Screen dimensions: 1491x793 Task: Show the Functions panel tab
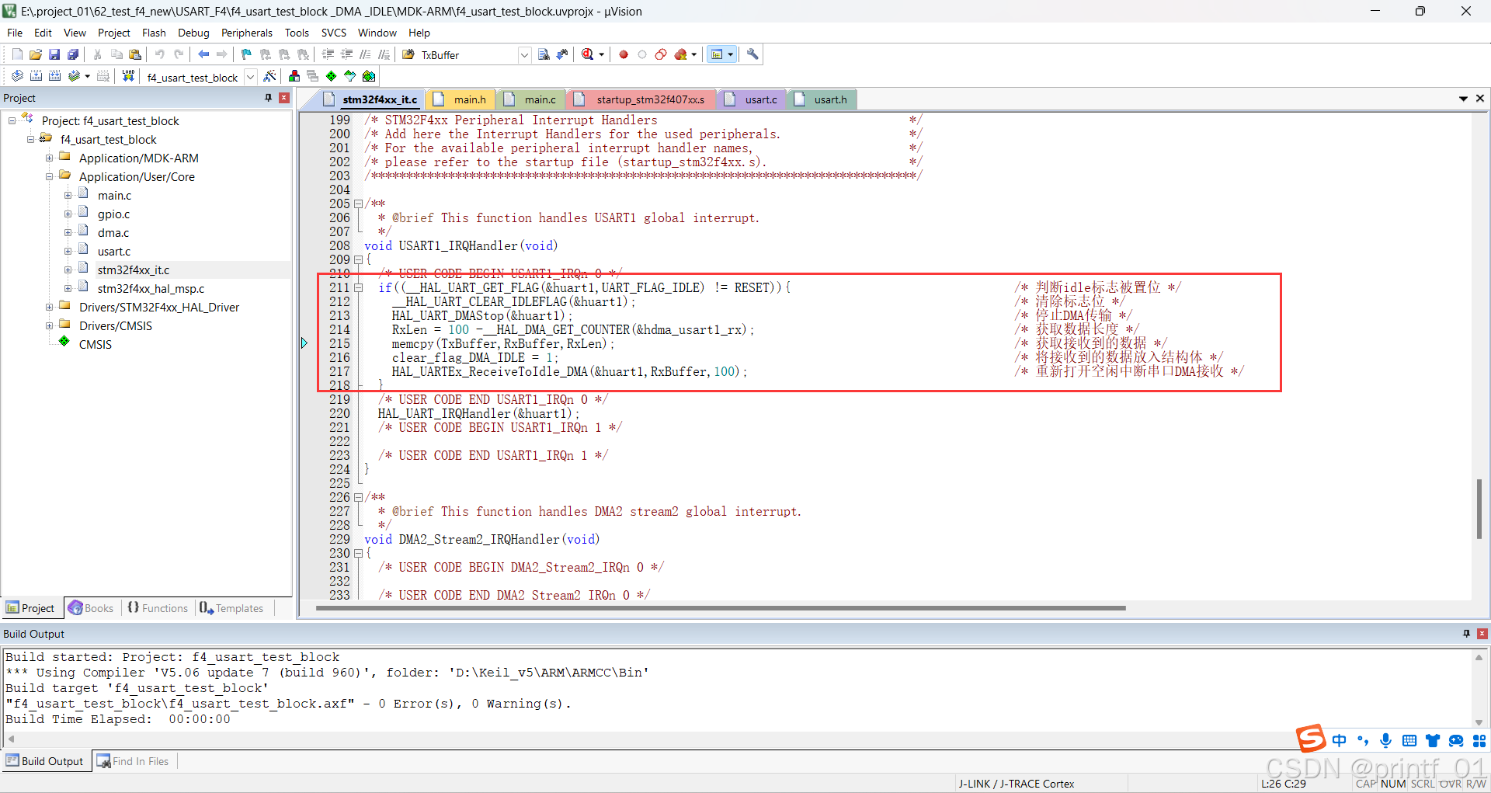click(158, 608)
